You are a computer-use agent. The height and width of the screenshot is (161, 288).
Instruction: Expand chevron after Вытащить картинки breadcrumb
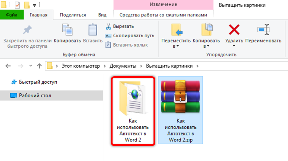point(197,66)
